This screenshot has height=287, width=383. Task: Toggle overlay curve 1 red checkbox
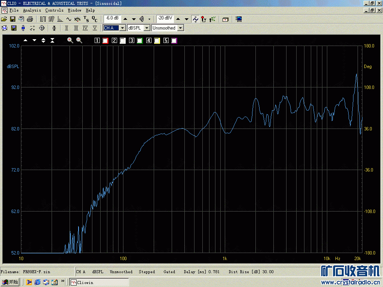pyautogui.click(x=105, y=41)
